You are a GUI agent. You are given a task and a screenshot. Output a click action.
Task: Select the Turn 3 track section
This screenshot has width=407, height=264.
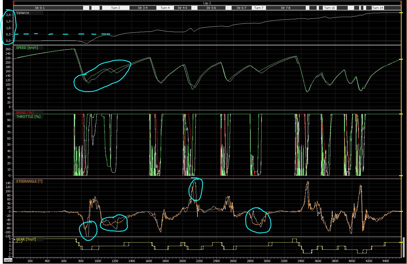pos(116,8)
